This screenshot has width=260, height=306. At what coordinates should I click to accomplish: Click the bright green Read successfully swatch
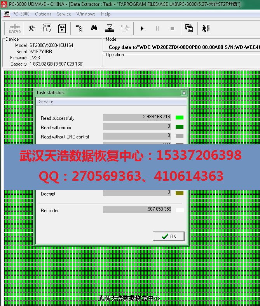179,117
